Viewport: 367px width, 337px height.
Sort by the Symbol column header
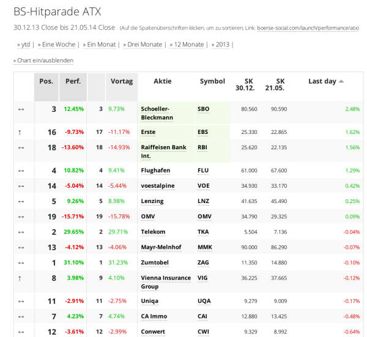coord(212,81)
